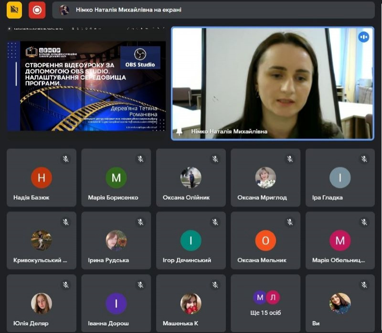Click the name label 'Марія Борисенко'
The height and width of the screenshot is (333, 382).
113,198
